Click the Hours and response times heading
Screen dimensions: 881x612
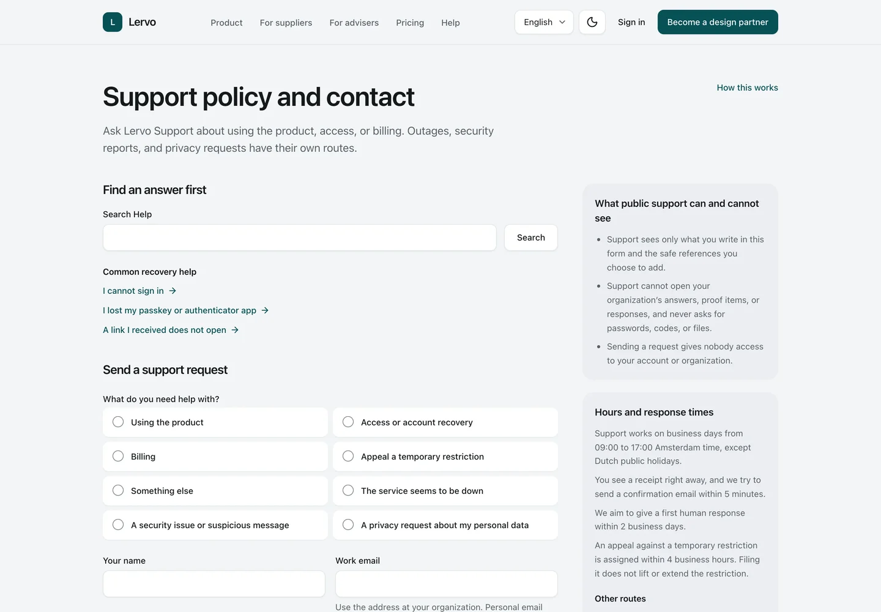pos(654,412)
